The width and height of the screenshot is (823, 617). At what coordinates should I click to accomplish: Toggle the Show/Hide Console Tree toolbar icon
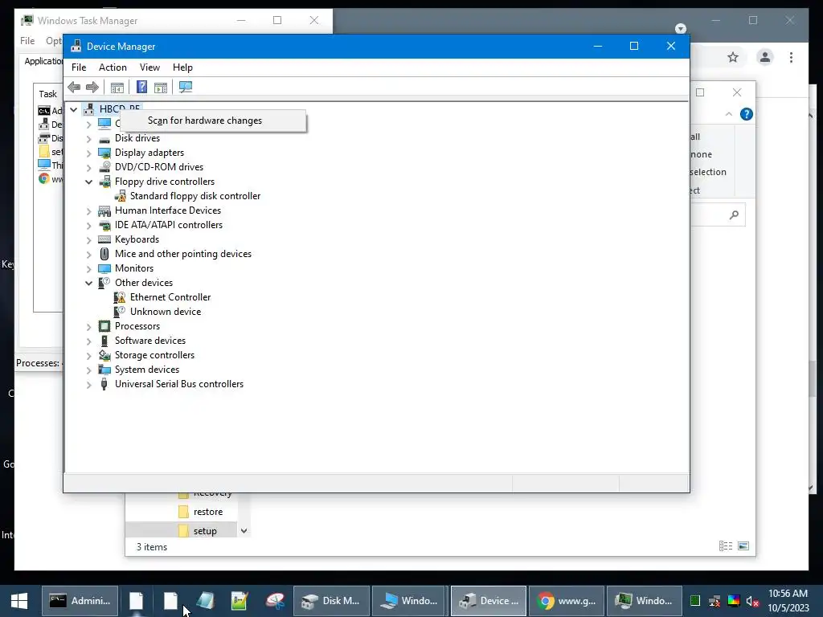tap(117, 87)
